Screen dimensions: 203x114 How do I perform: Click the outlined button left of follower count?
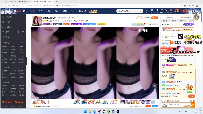click(x=140, y=18)
